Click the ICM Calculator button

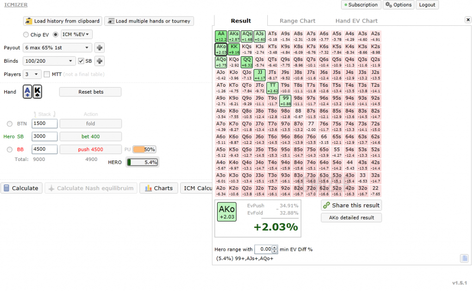coord(197,188)
